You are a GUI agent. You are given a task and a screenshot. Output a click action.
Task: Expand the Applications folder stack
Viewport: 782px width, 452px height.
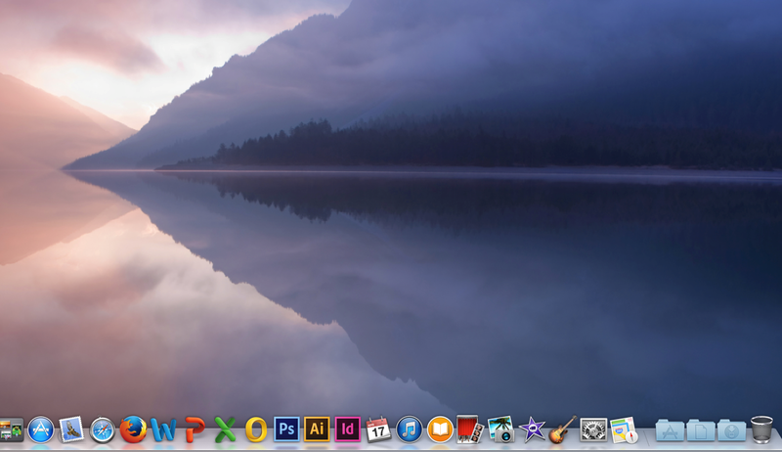pos(670,429)
